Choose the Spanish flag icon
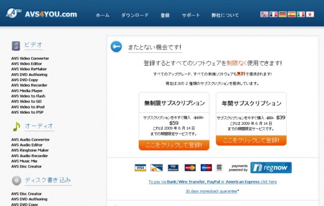The height and width of the screenshot is (206, 324). click(x=292, y=14)
